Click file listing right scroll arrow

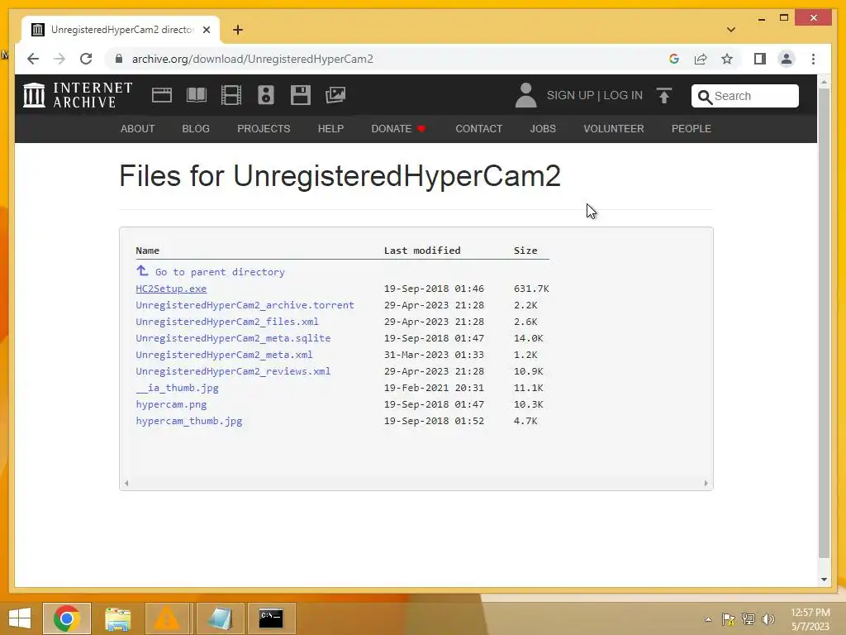[706, 483]
